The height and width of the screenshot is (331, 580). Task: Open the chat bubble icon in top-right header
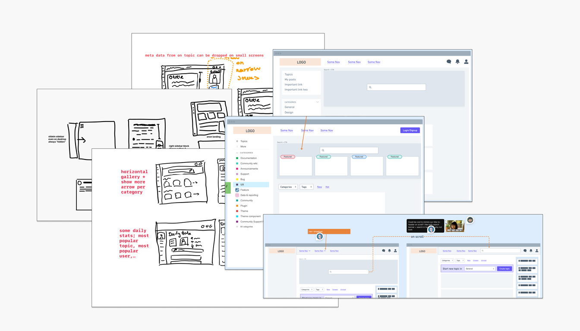coord(449,62)
